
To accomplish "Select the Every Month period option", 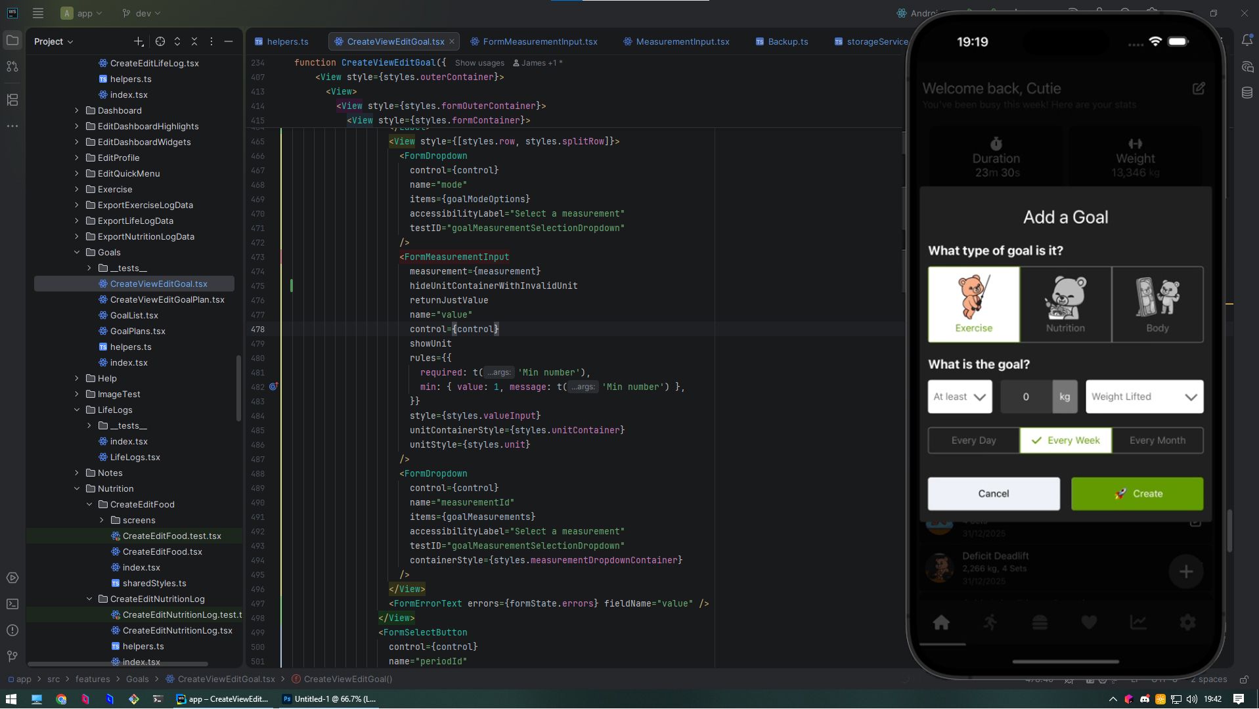I will point(1157,440).
